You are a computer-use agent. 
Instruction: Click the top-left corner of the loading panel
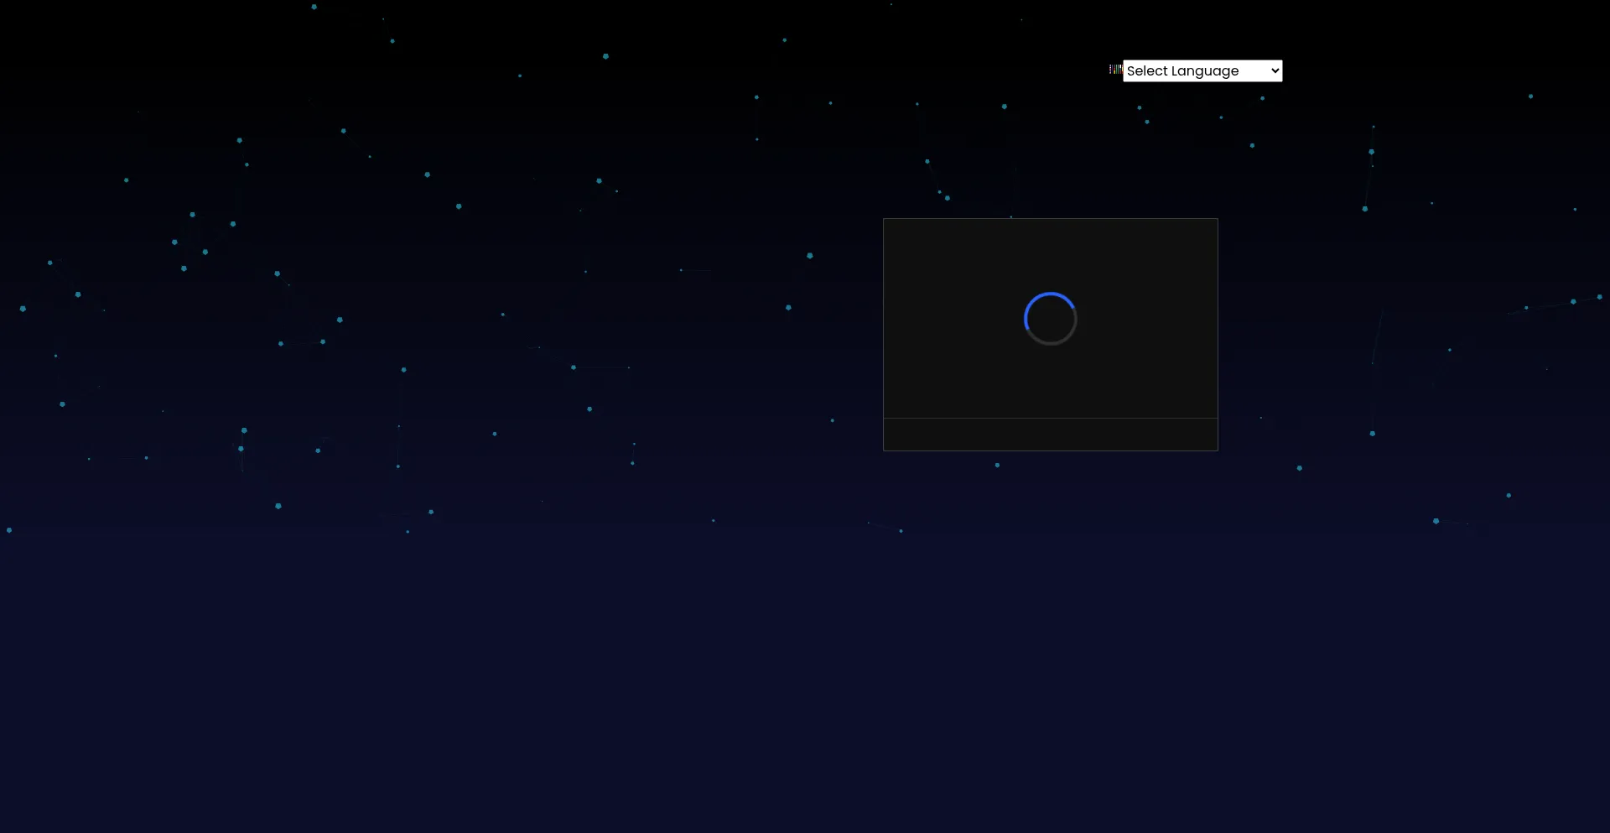(x=887, y=222)
